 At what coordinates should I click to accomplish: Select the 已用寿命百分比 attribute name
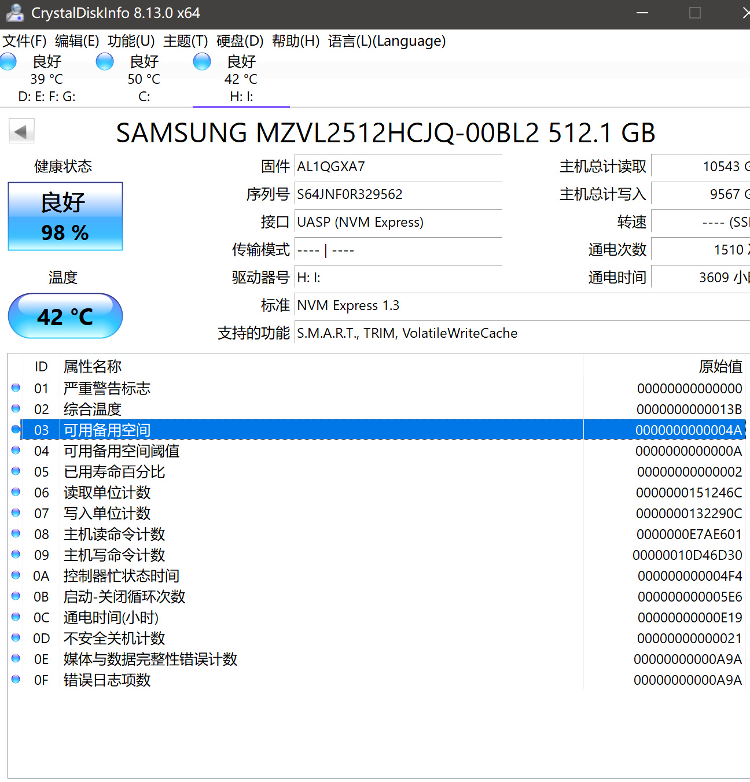[115, 471]
